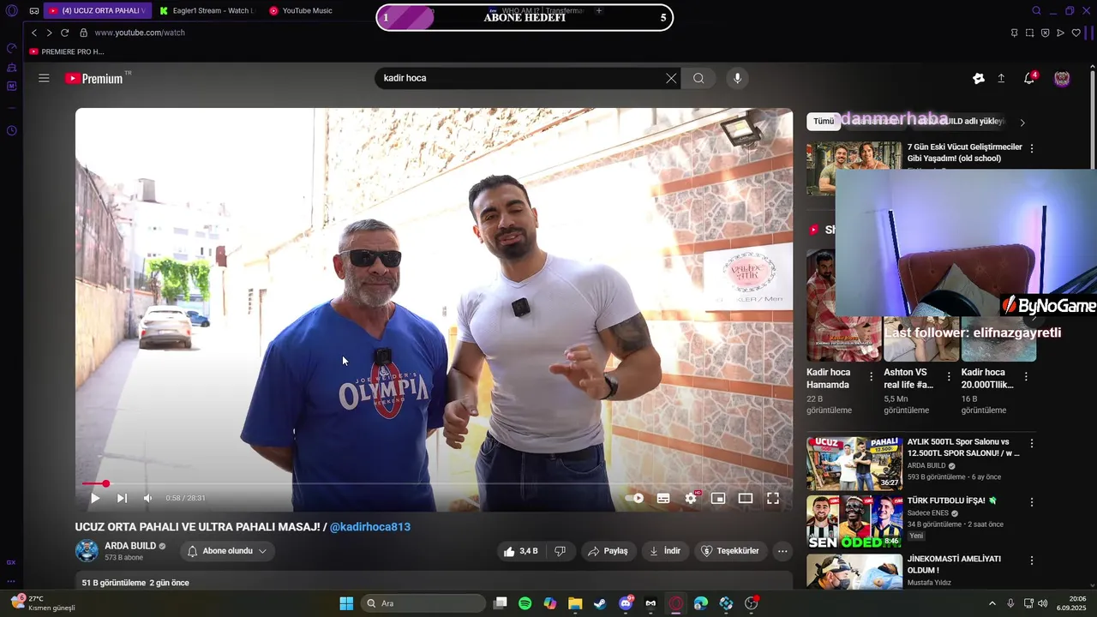Screen dimensions: 1097x617
Task: Open the player settings gear
Action: point(691,498)
